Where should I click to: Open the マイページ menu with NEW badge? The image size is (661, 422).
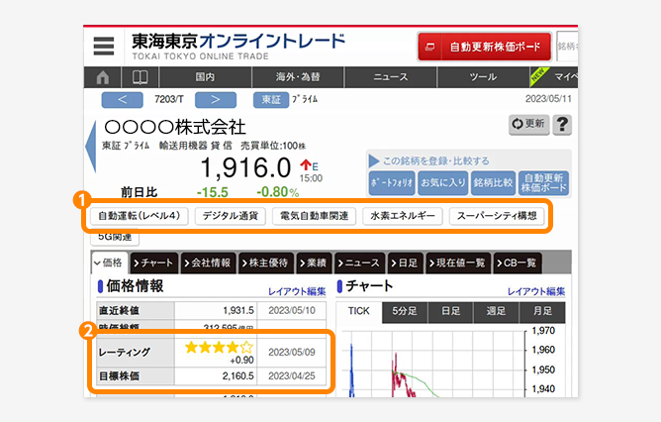[554, 77]
